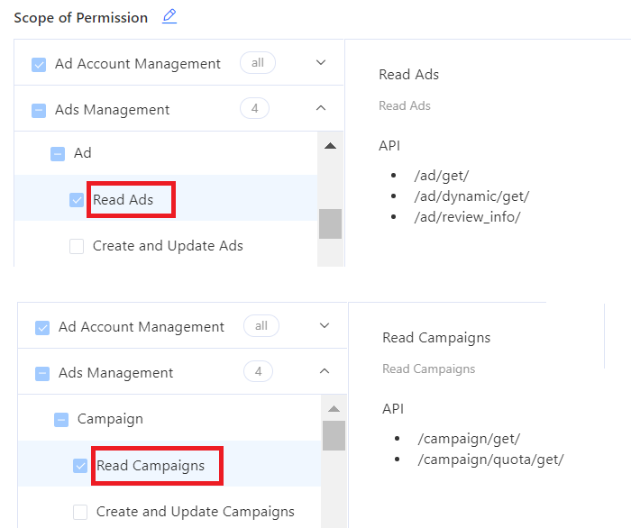Image resolution: width=631 pixels, height=528 pixels.
Task: Select the Create and Update Ads label
Action: click(168, 246)
